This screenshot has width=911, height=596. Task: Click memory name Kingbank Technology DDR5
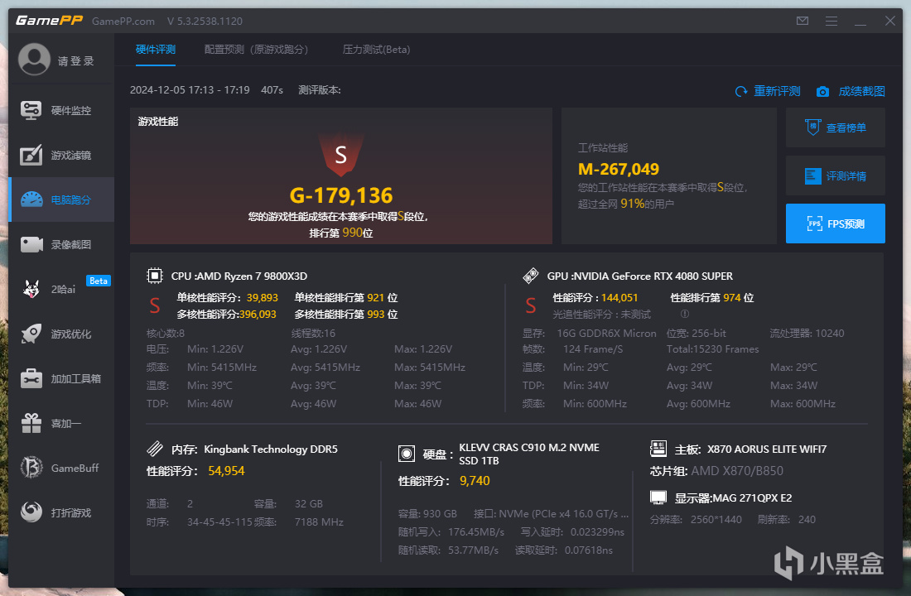pyautogui.click(x=271, y=449)
